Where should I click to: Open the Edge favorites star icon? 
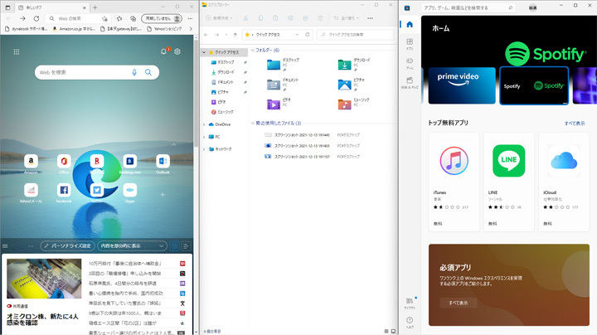coord(119,18)
